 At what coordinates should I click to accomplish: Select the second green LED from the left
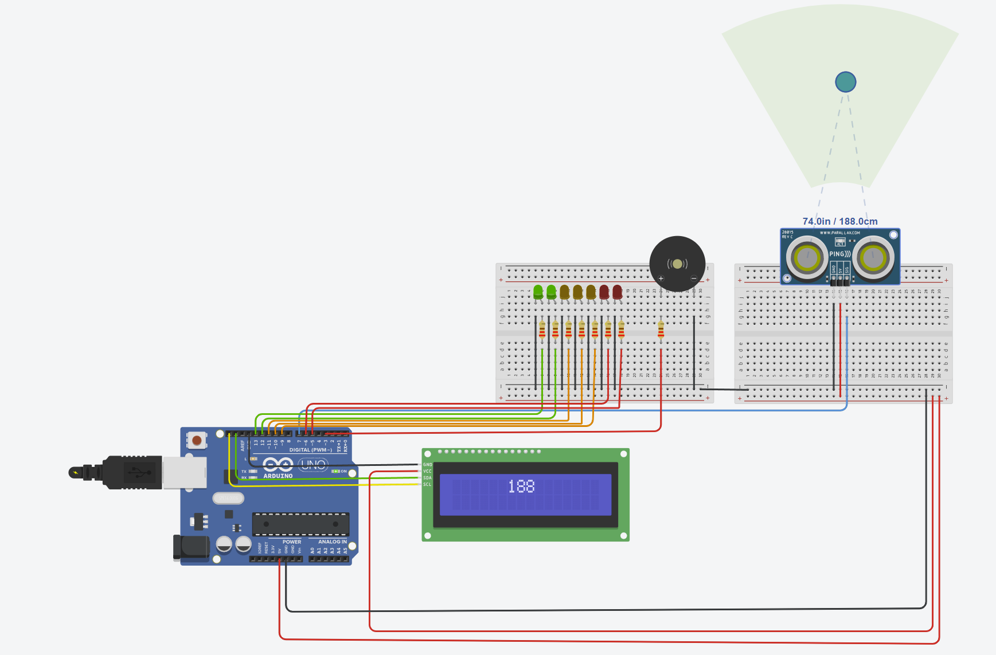click(551, 292)
